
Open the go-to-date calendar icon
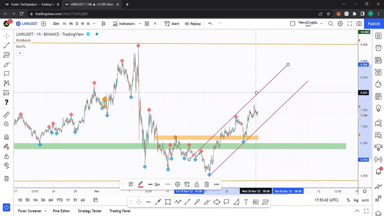(95, 200)
